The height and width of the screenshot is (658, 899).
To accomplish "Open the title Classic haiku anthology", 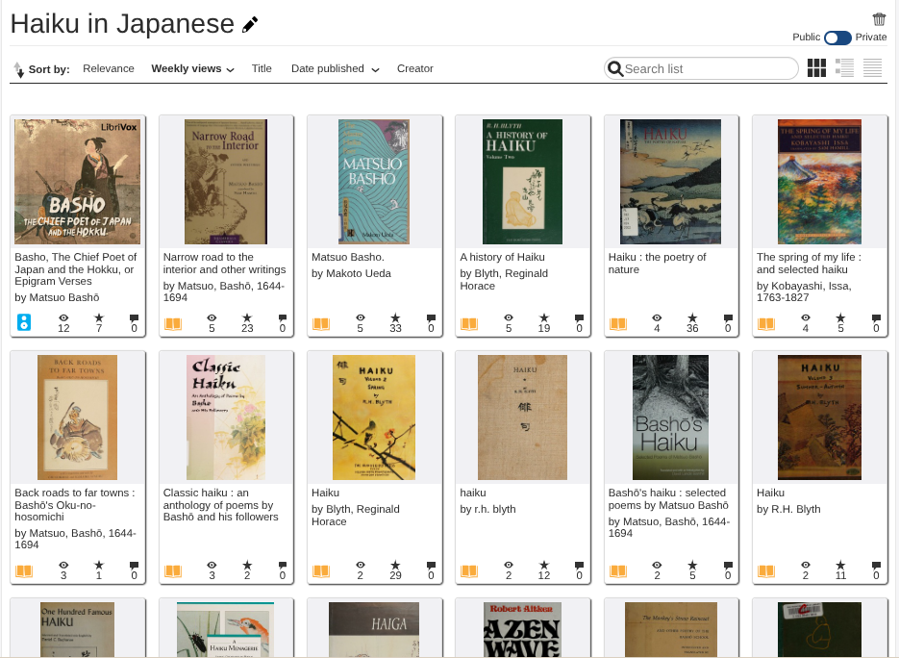I will (x=221, y=505).
